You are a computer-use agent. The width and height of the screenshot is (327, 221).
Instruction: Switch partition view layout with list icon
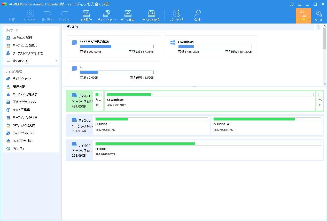tap(318, 27)
